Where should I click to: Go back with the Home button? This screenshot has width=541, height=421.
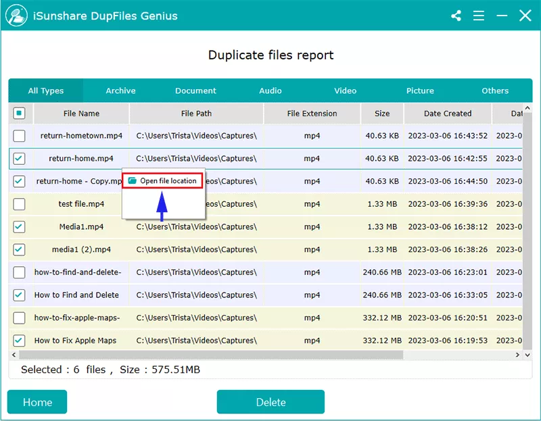coord(37,402)
